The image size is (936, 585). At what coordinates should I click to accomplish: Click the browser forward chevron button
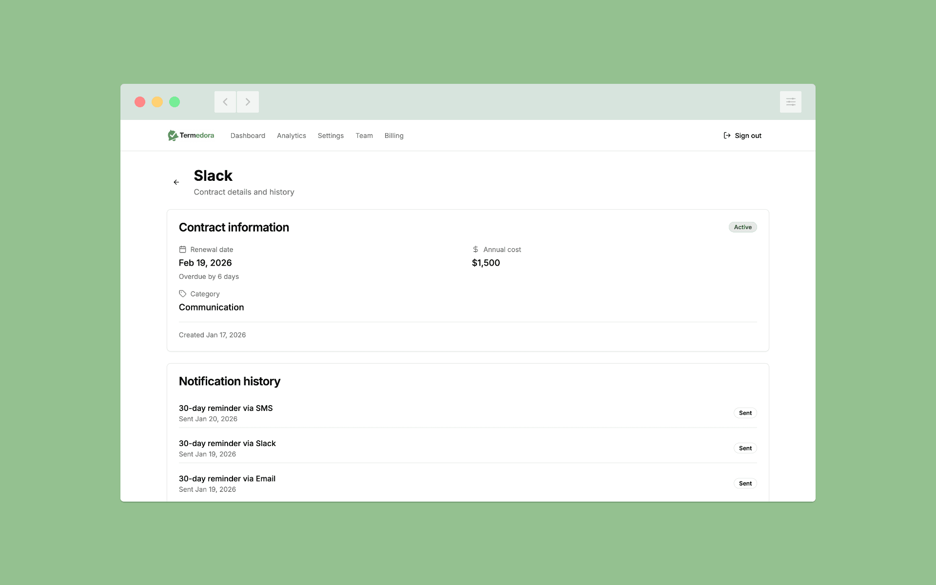[x=248, y=102]
